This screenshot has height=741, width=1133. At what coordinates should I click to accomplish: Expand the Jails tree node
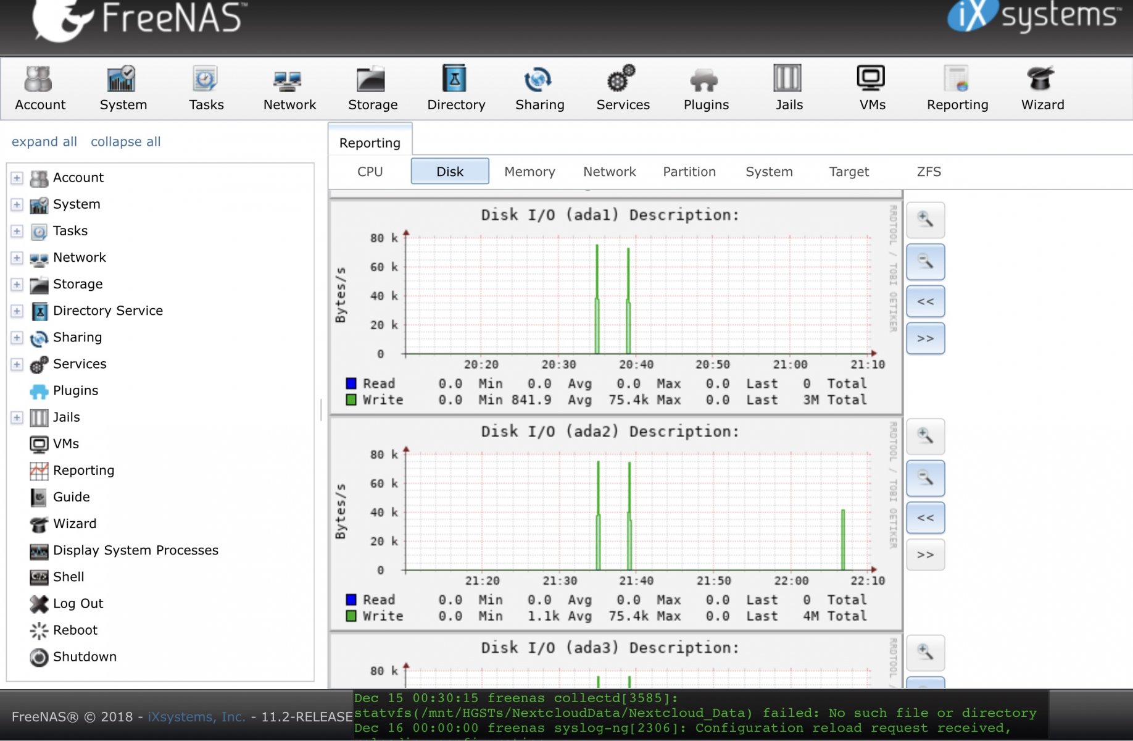(17, 417)
